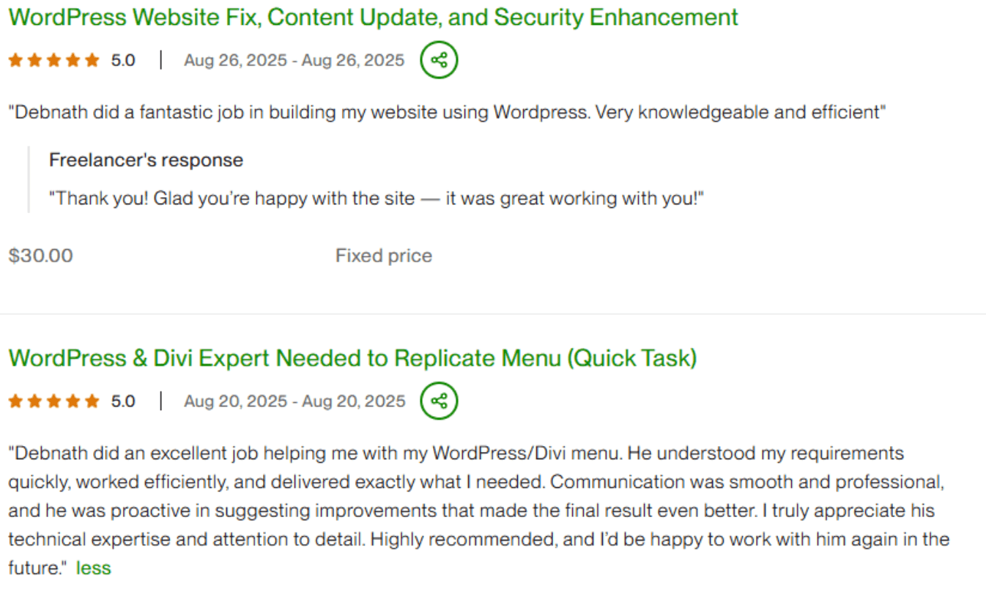This screenshot has width=986, height=594.
Task: Click the 5.0 score beside the Website Fix stars
Action: [x=123, y=61]
